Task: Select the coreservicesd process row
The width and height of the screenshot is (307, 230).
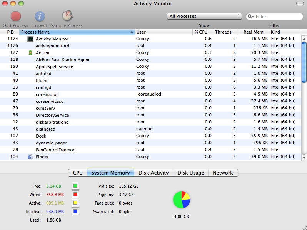Action: pyautogui.click(x=150, y=101)
